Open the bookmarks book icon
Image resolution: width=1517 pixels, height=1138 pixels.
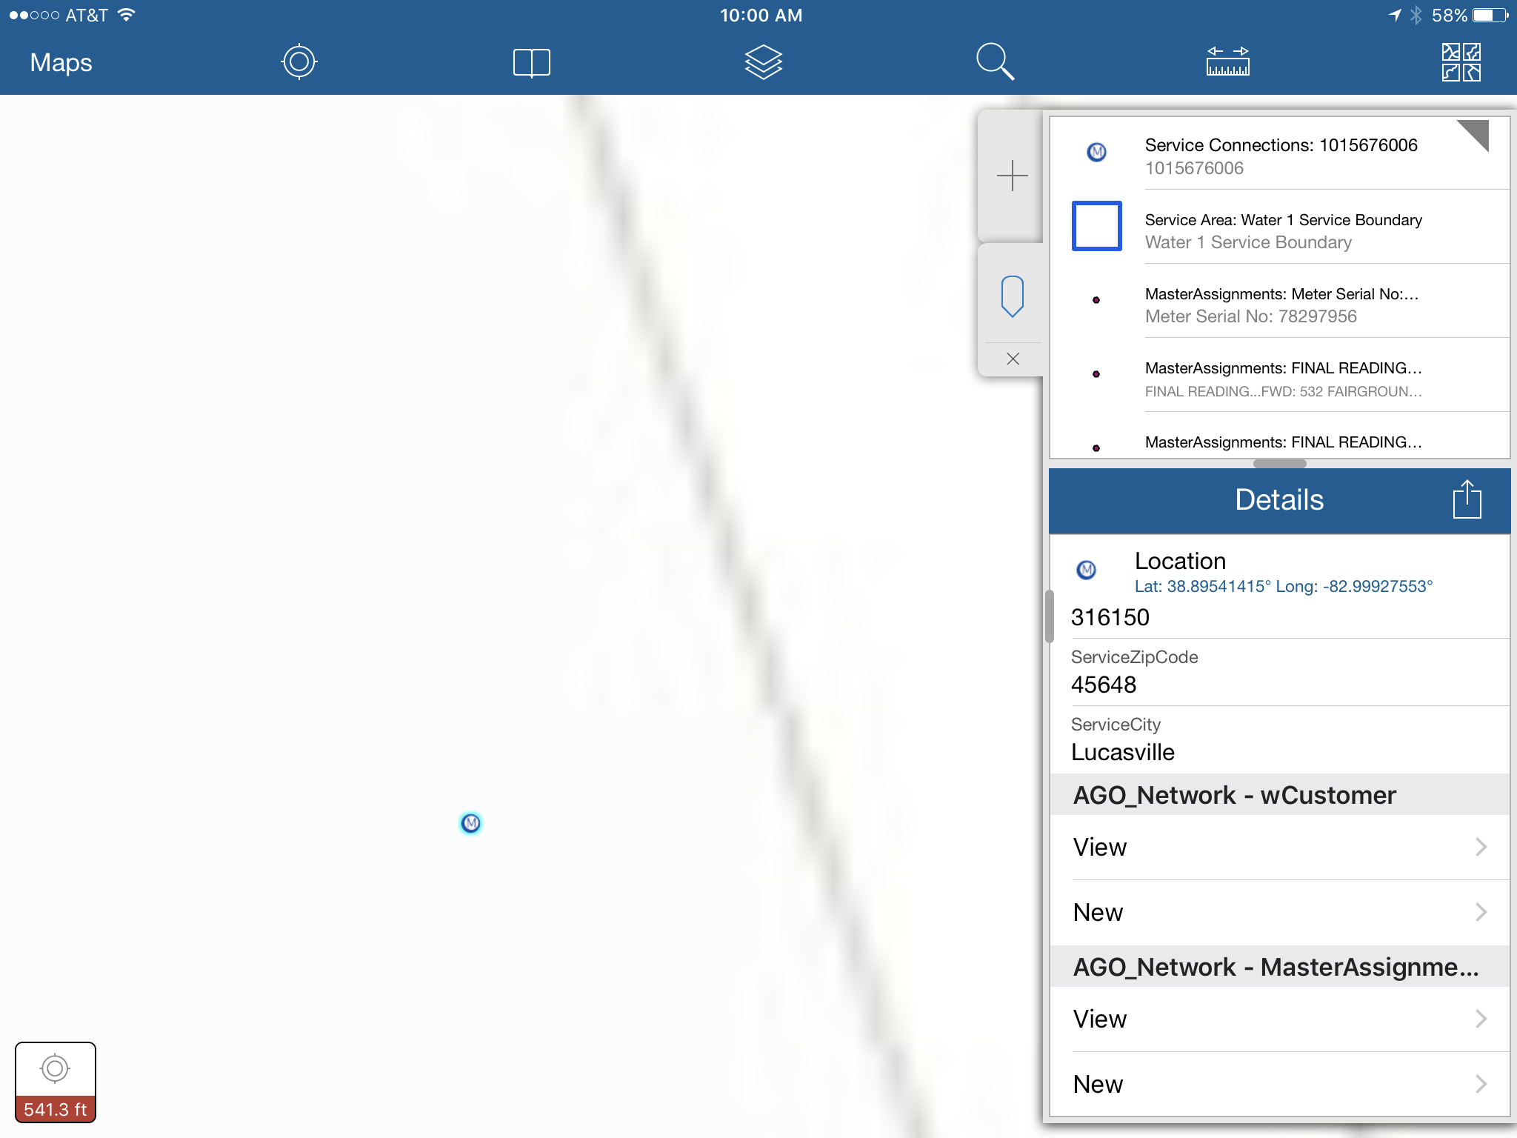[532, 63]
